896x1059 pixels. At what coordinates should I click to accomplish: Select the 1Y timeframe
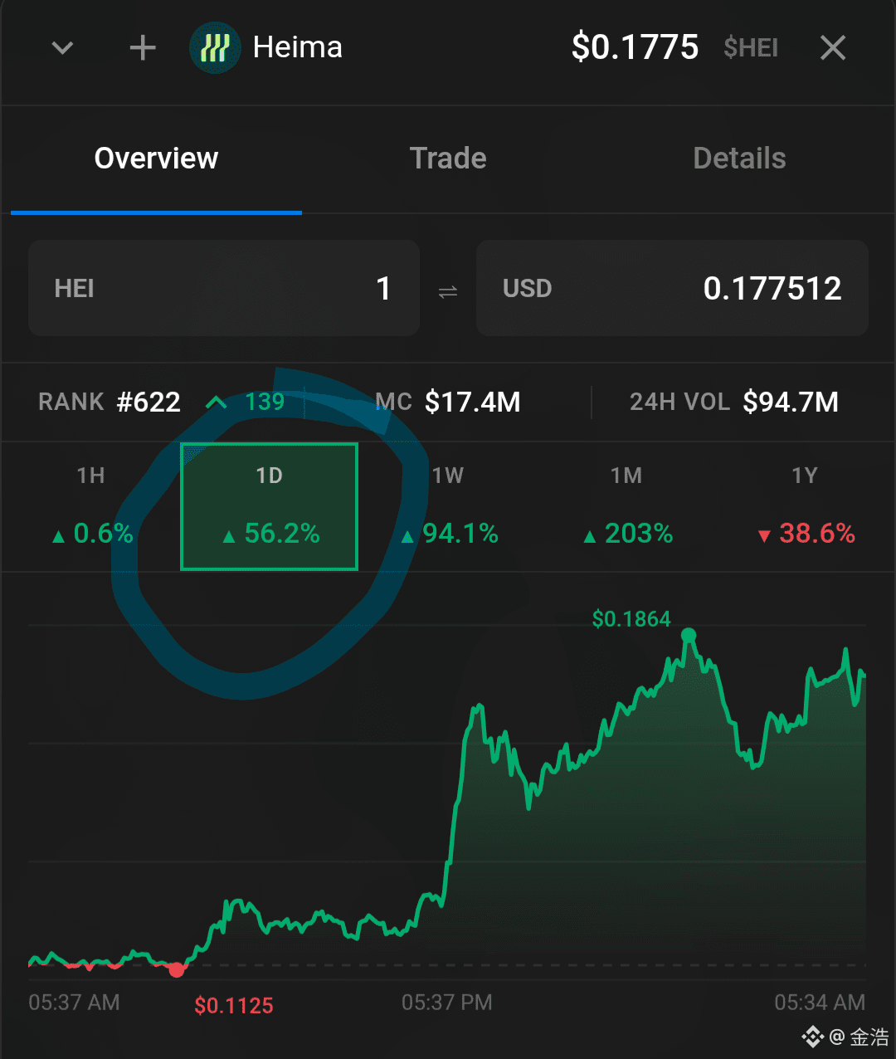click(x=805, y=506)
